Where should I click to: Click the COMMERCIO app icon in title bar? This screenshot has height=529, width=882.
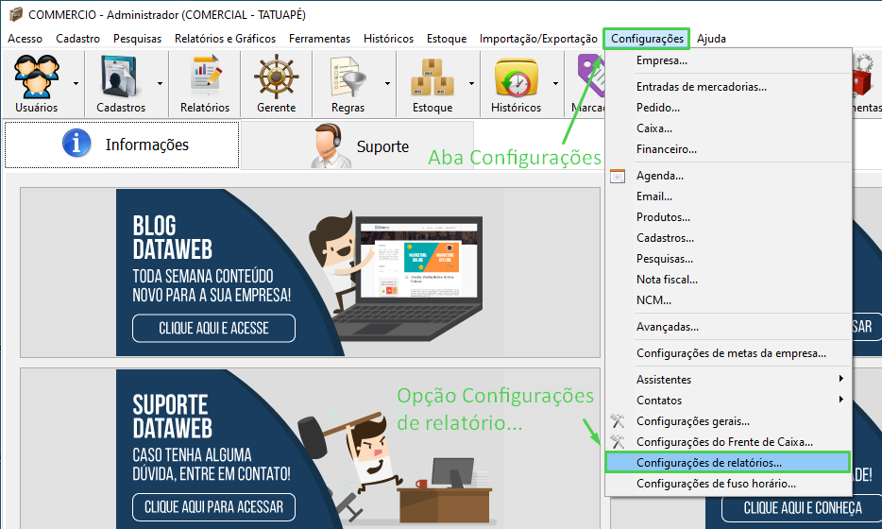click(16, 14)
